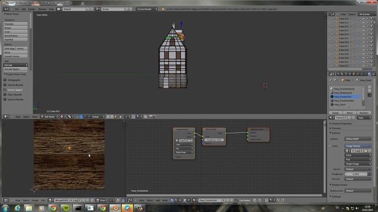The height and width of the screenshot is (212, 378).
Task: Click the scene browse icon
Action: click(x=97, y=9)
